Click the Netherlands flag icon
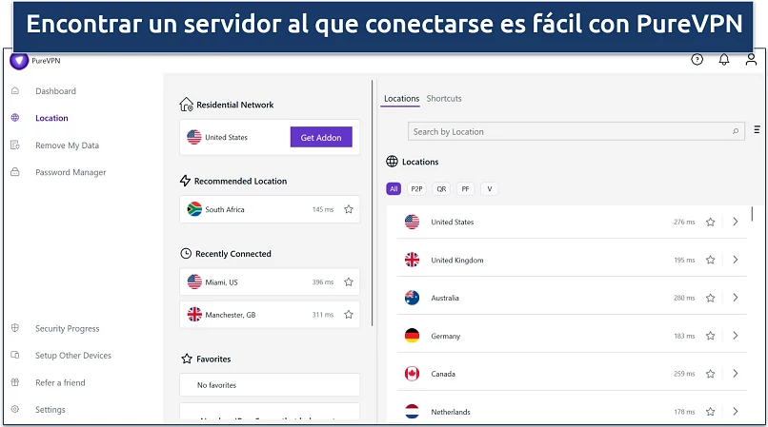Viewport: 768px width, 427px height. (412, 412)
